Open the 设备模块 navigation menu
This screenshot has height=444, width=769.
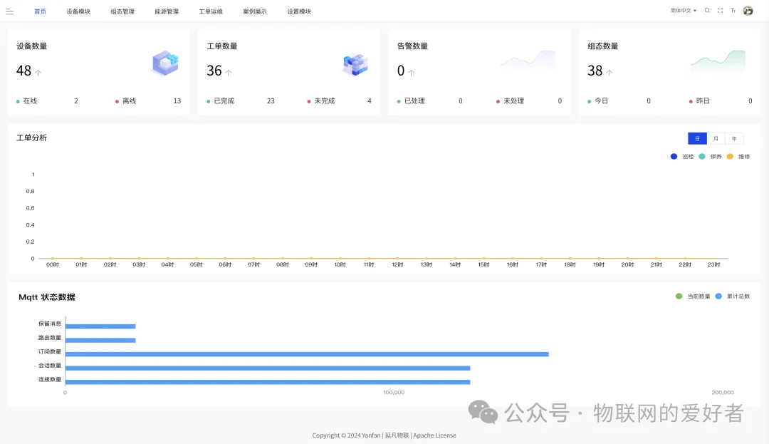coord(78,11)
